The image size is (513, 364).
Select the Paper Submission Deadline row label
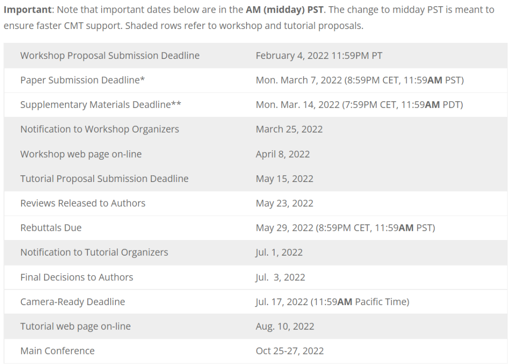[x=82, y=80]
